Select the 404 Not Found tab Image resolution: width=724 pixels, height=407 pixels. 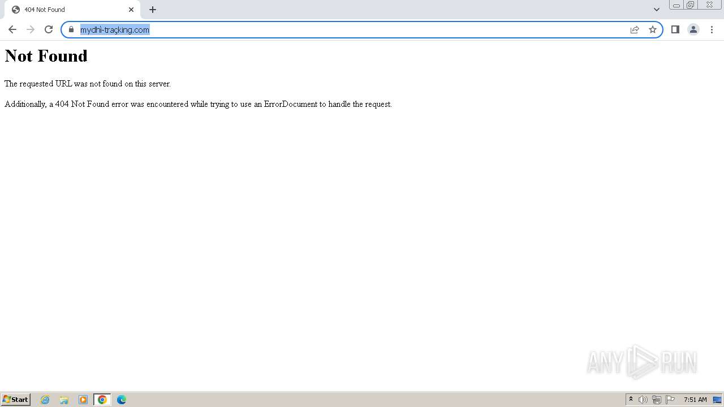point(72,10)
